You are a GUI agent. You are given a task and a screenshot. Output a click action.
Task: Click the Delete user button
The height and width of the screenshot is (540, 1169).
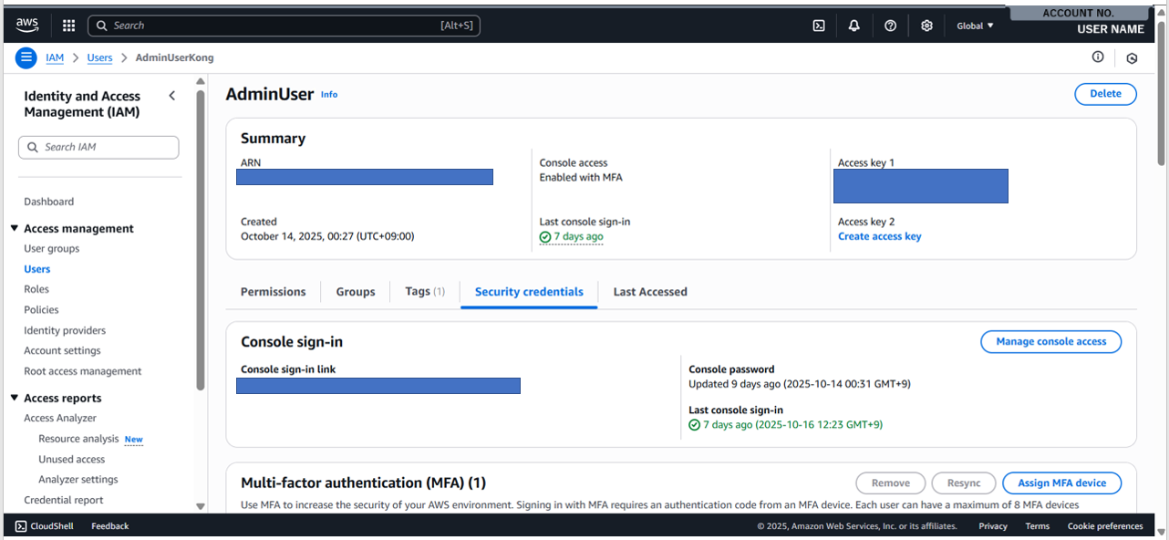[1105, 94]
